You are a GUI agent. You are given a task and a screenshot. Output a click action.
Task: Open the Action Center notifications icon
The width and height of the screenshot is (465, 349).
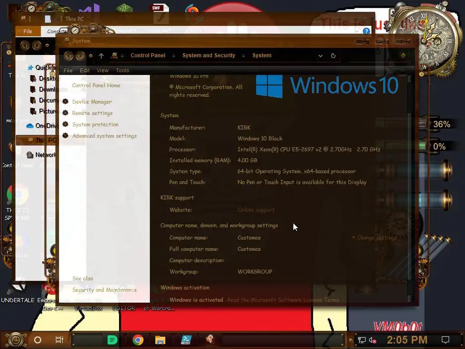point(445,340)
